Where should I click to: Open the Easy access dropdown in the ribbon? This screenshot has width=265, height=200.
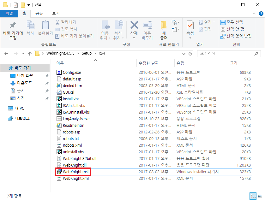pos(176,29)
